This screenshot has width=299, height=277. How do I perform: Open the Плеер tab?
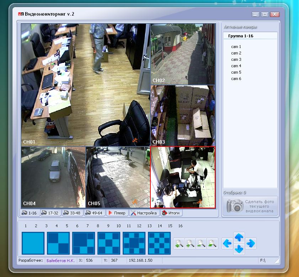click(x=117, y=213)
